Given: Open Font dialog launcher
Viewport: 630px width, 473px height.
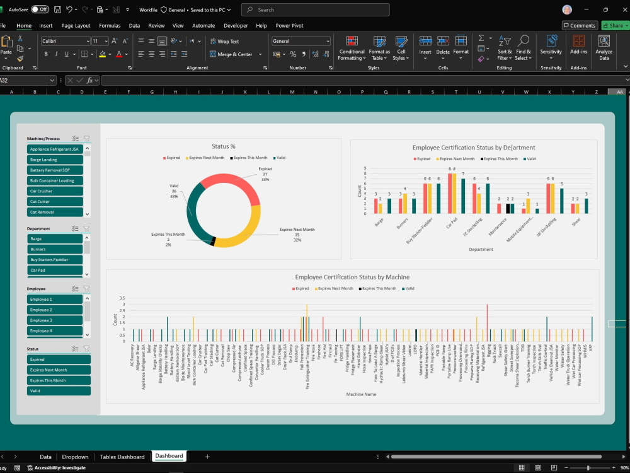Looking at the screenshot, I should coord(130,68).
